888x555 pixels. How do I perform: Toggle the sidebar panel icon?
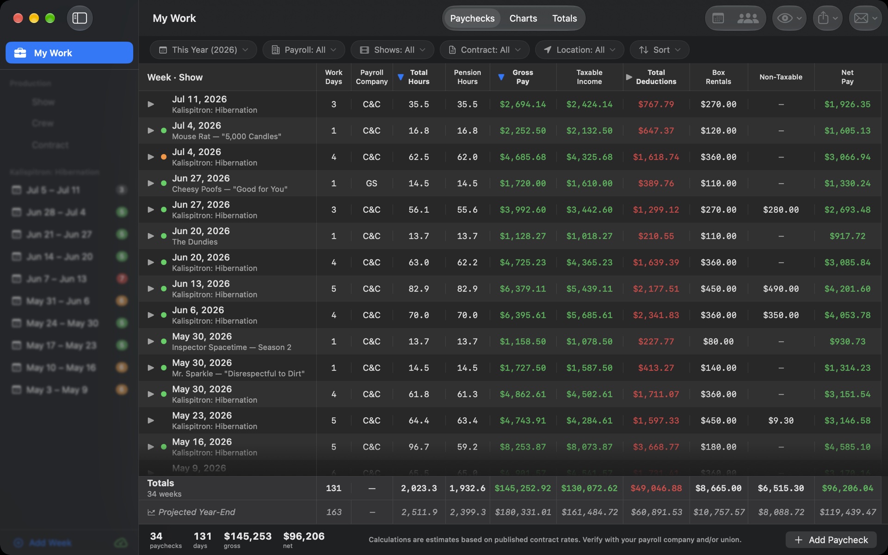(80, 18)
